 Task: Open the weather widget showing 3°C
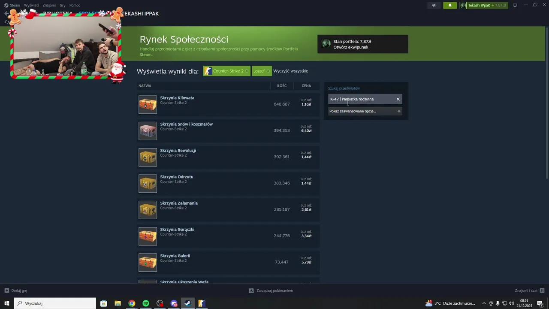450,303
